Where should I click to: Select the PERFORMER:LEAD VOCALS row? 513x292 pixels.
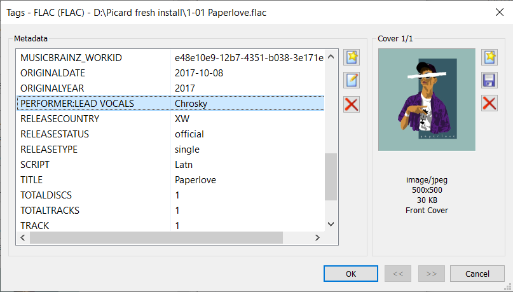tap(170, 104)
